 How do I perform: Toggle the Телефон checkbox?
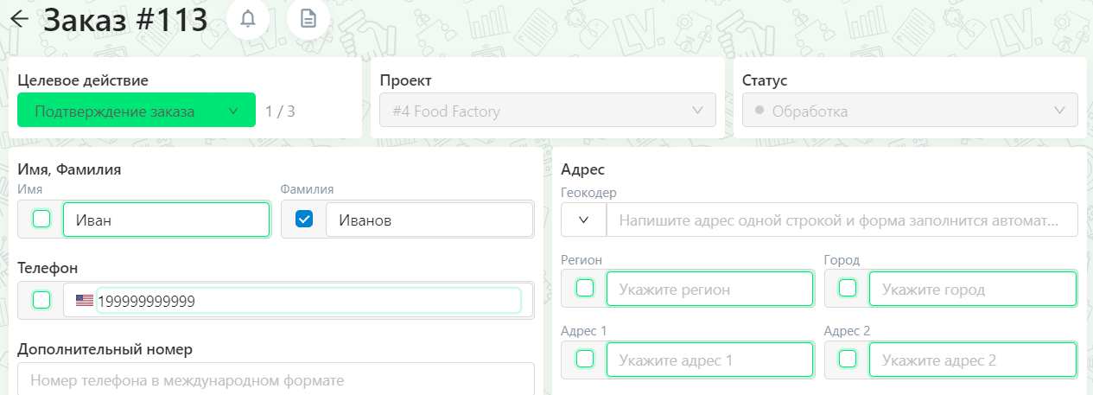[x=41, y=300]
